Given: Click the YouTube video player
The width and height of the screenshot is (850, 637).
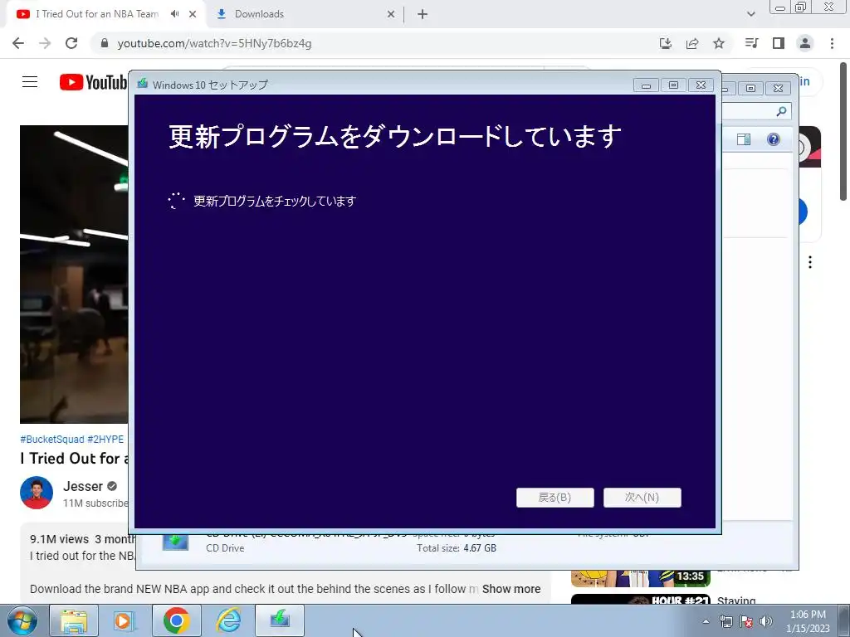Looking at the screenshot, I should coord(74,274).
